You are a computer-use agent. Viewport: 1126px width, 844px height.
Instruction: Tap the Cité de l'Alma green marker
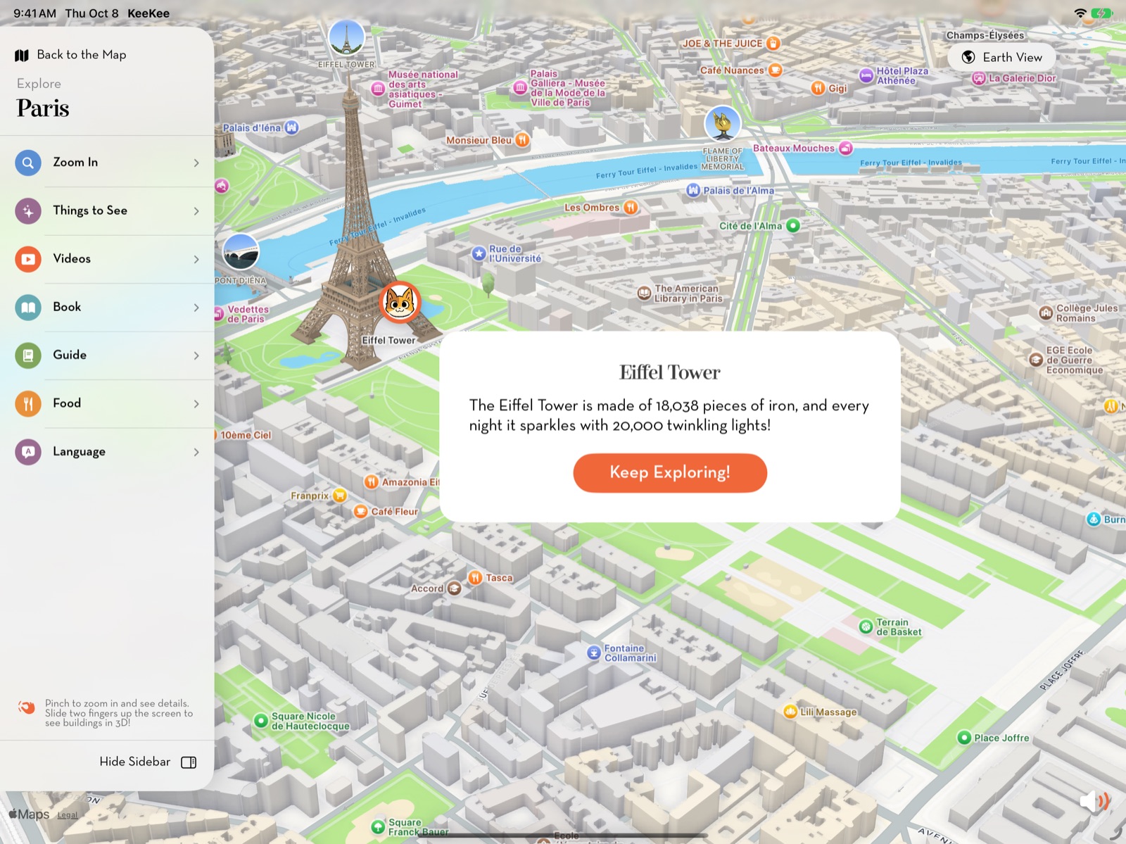pyautogui.click(x=792, y=226)
